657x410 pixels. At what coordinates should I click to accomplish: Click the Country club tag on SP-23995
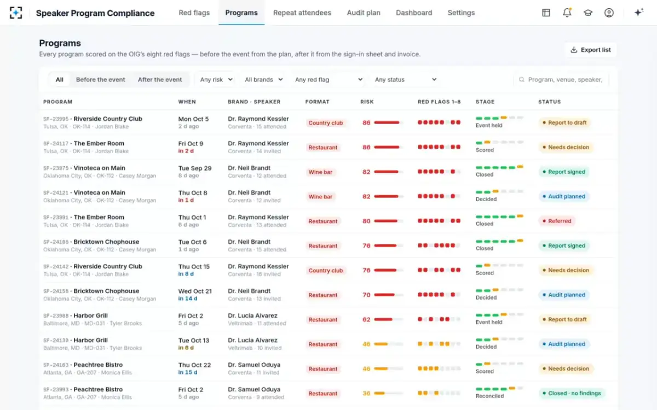[x=326, y=123]
